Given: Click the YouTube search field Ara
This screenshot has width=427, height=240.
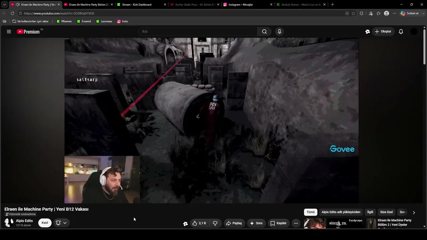Looking at the screenshot, I should point(198,31).
